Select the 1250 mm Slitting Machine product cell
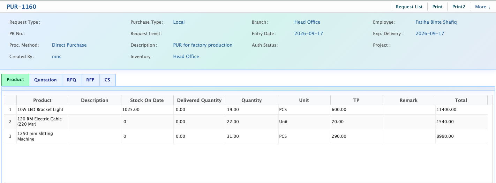Viewport: 496px width, 183px height. [x=43, y=136]
